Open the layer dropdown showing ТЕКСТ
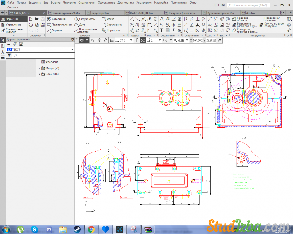 [x=72, y=50]
